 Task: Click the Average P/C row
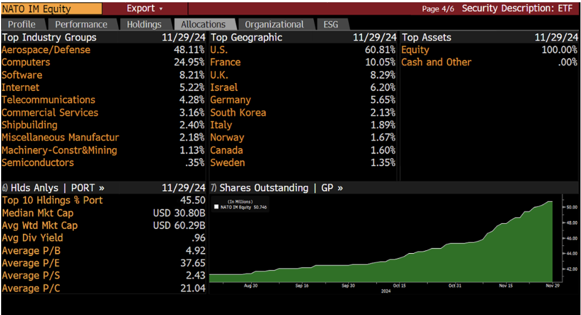[x=103, y=288]
